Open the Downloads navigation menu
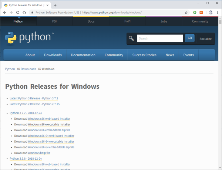Image resolution: width=222 pixels, height=170 pixels. tap(53, 55)
